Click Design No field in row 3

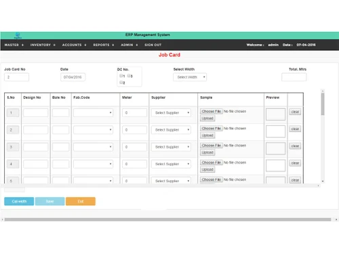pos(36,147)
